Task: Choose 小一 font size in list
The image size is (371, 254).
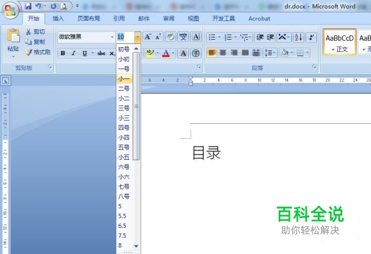Action: pos(124,79)
